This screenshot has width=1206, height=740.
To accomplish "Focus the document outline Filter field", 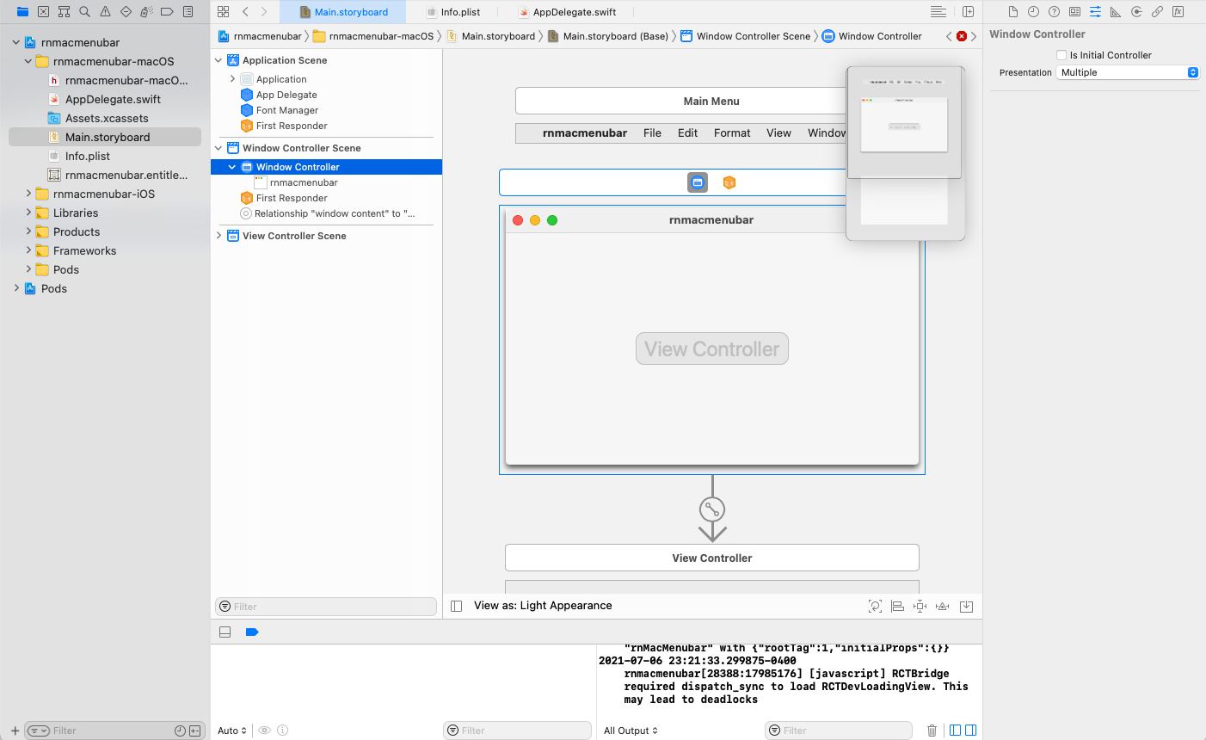I will tap(326, 607).
